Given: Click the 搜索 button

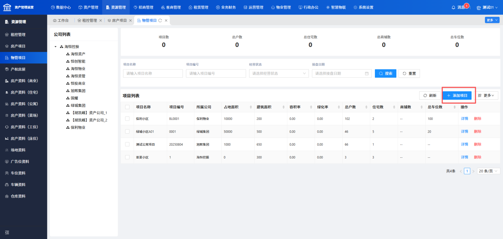Looking at the screenshot, I should (386, 74).
